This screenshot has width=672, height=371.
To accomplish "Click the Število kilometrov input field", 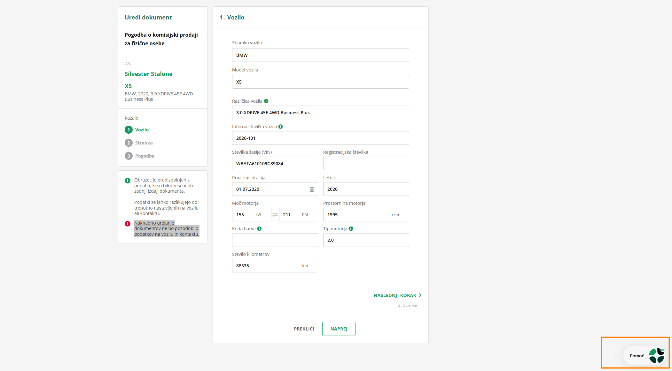I will (x=268, y=266).
